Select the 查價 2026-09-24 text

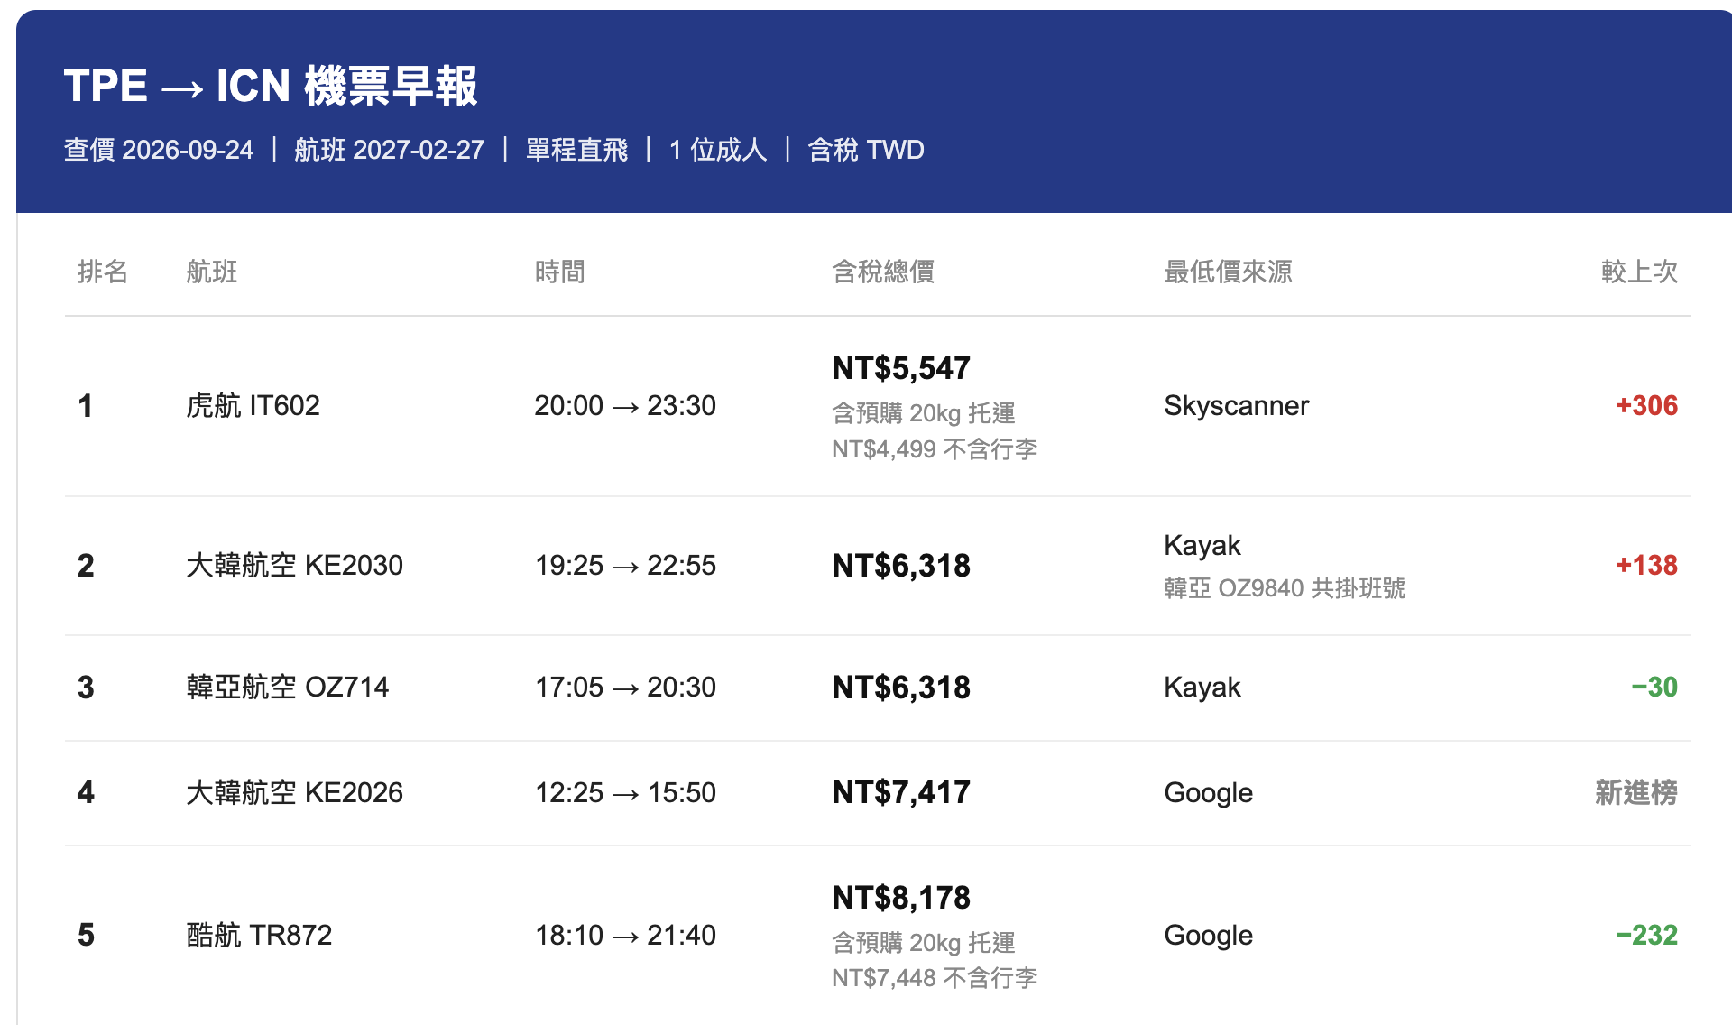pos(159,150)
